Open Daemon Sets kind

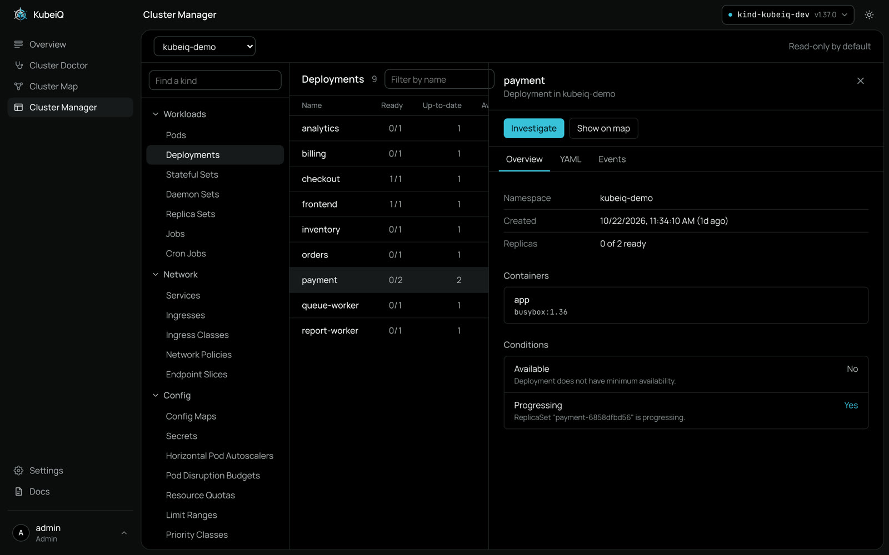pyautogui.click(x=215, y=194)
